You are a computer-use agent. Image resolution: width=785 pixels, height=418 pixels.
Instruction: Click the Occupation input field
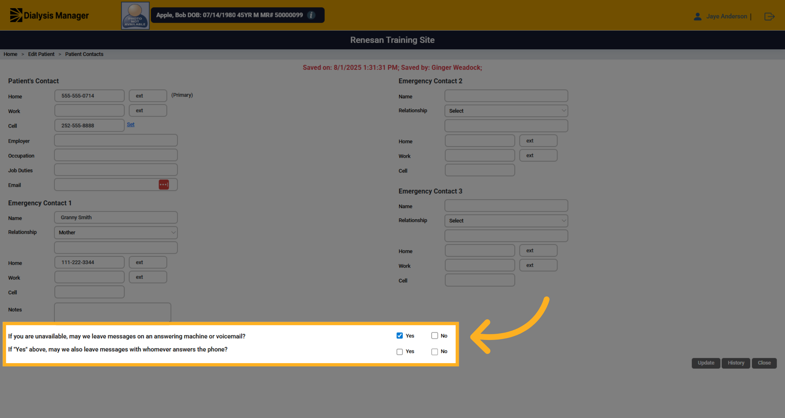coord(116,155)
